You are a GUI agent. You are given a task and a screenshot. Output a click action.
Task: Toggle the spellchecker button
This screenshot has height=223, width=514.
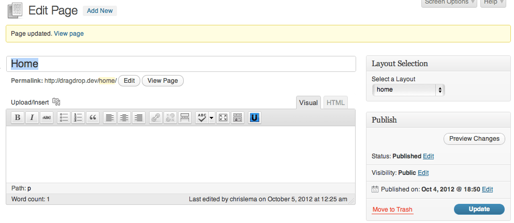(201, 118)
